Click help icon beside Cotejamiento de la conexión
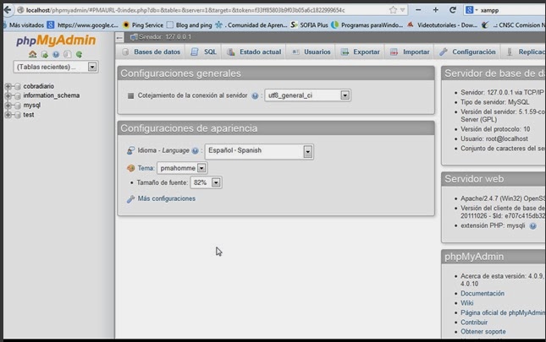This screenshot has width=546, height=342. 255,95
